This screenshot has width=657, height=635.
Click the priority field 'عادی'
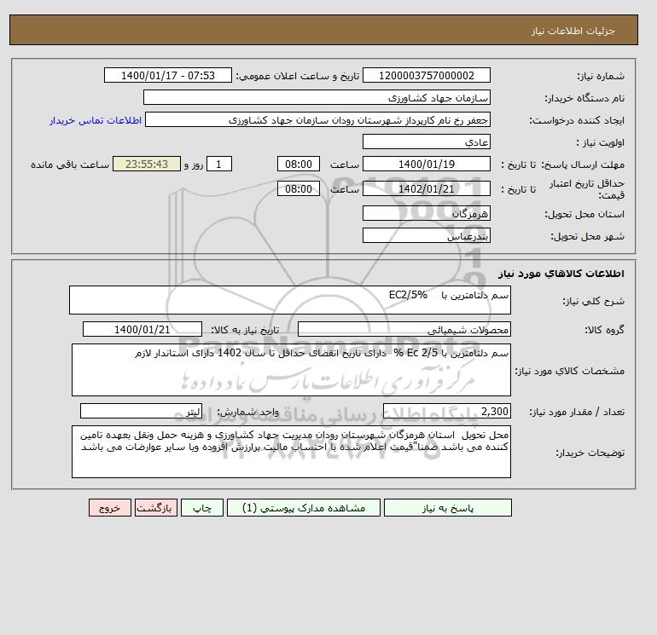(x=426, y=141)
